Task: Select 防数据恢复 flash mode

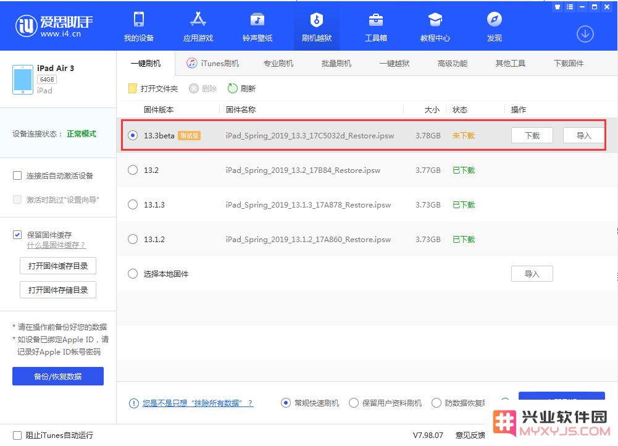Action: (436, 403)
